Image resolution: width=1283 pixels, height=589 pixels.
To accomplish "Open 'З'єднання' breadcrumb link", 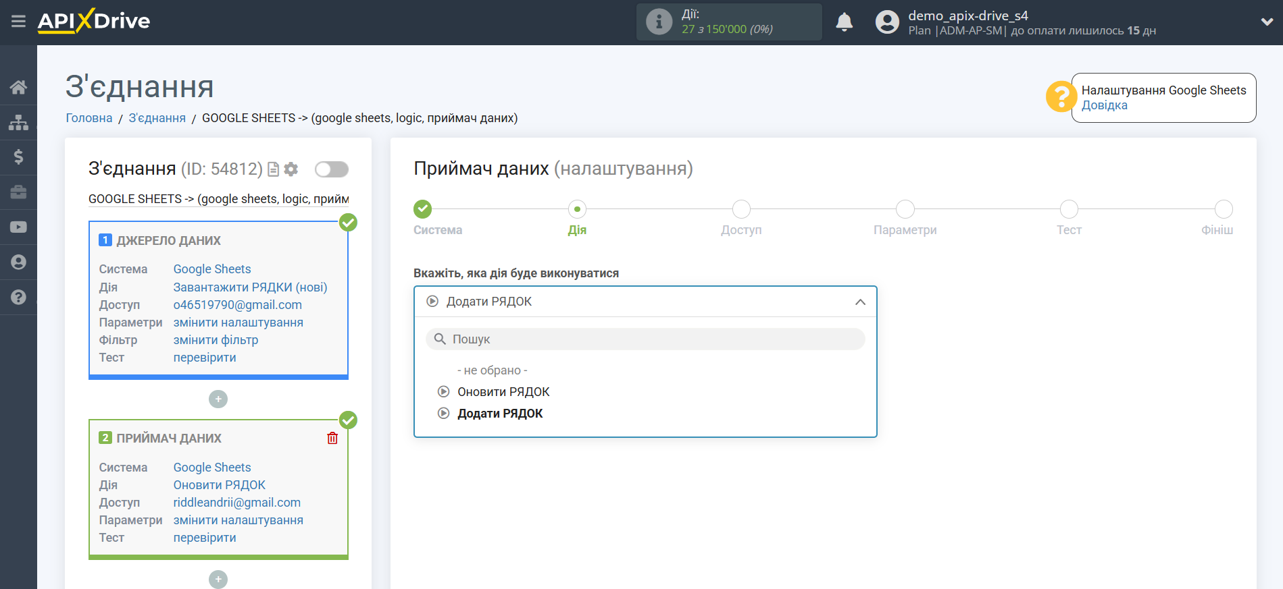I will (x=157, y=118).
